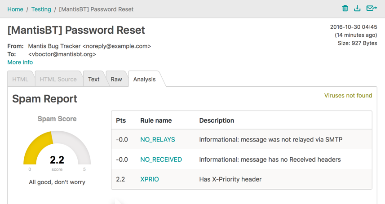Viewport: 385px width, 204px height.
Task: Open the XPRIO rule link
Action: (150, 179)
